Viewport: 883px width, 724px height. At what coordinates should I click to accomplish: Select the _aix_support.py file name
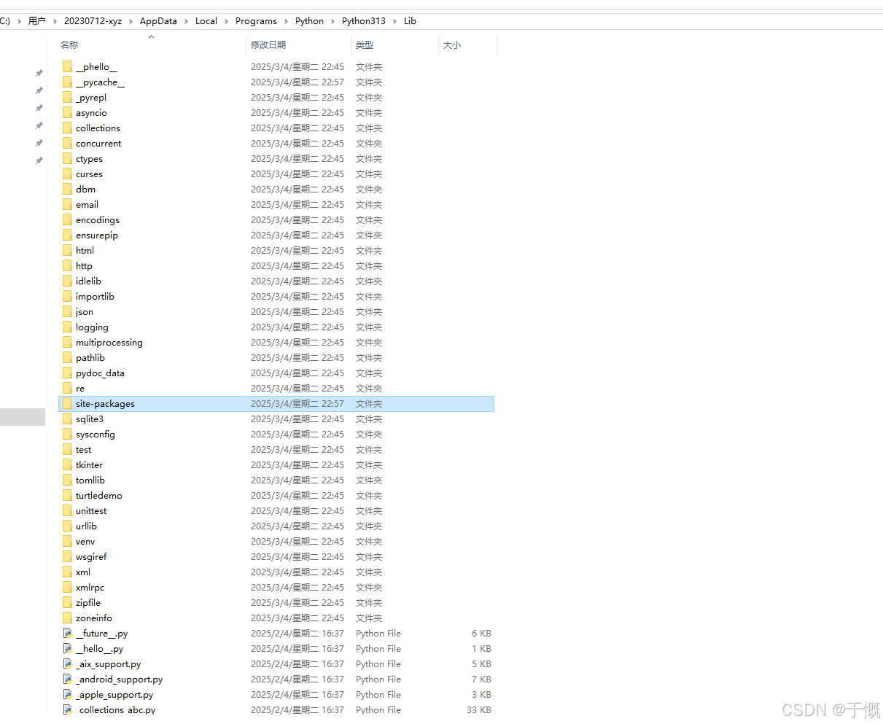point(109,664)
